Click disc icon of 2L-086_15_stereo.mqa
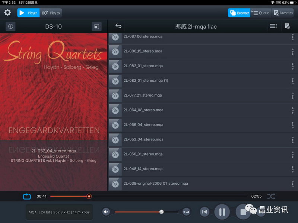 click(x=115, y=52)
